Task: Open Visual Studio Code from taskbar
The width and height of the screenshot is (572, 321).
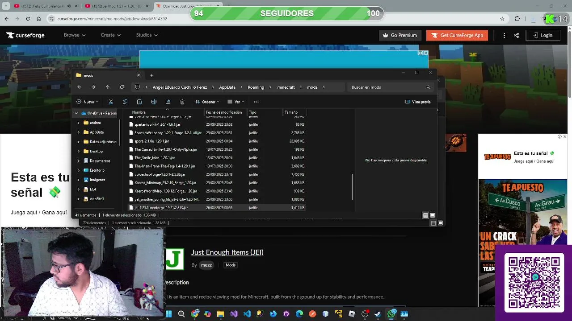Action: click(247, 314)
